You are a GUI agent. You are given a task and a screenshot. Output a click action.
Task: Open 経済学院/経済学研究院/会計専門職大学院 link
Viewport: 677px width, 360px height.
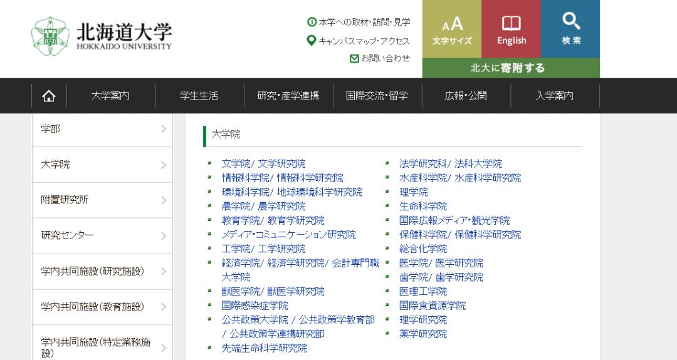click(300, 270)
